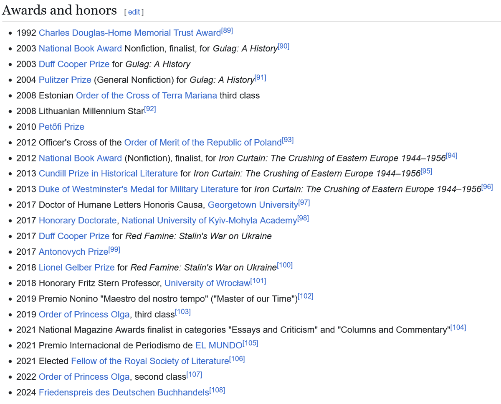Follow the Antonovych Prize link
Screen dimensions: 501x404
pyautogui.click(x=73, y=252)
